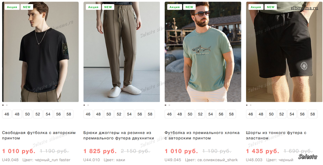Open 'Шорты из тонкого футера с эластаном' link
This screenshot has width=323, height=165.
pyautogui.click(x=276, y=135)
